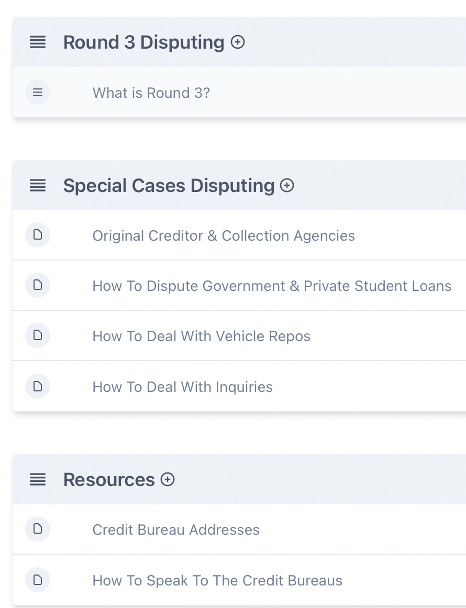Viewport: 466px width, 608px height.
Task: Open the What is Round 3? lesson
Action: pos(151,93)
